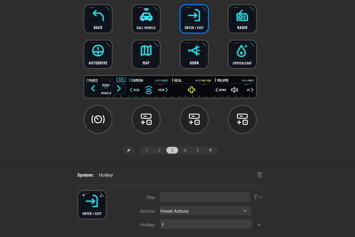
Task: Click camera rotate icon in CAMERA section
Action: pos(149,90)
